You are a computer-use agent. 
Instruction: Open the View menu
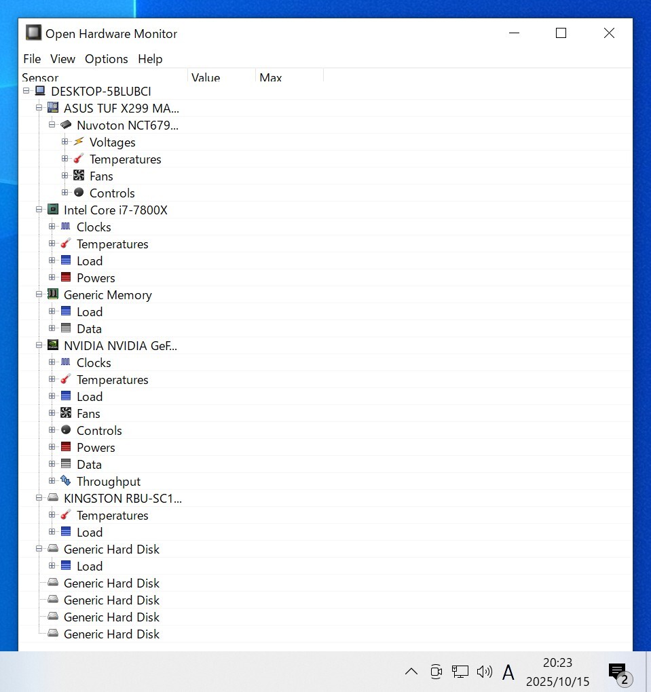(62, 59)
